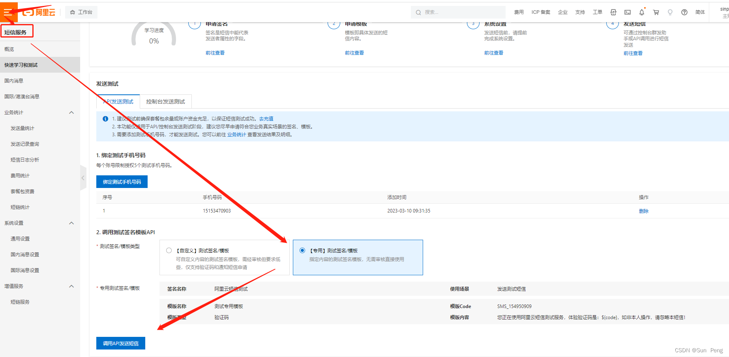This screenshot has height=357, width=729.
Task: Click 删除 for phone 15153470903
Action: tap(644, 211)
